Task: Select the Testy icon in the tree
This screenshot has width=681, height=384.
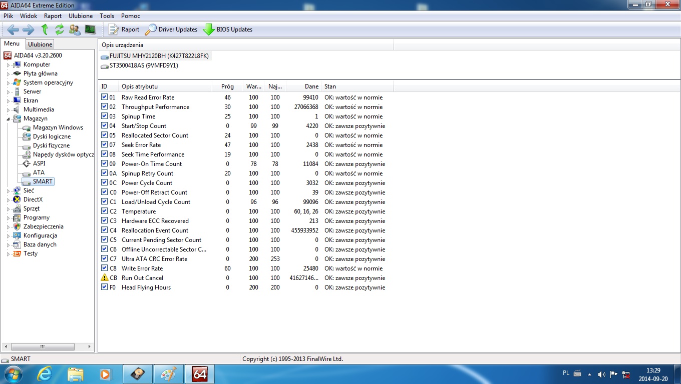Action: pyautogui.click(x=18, y=253)
